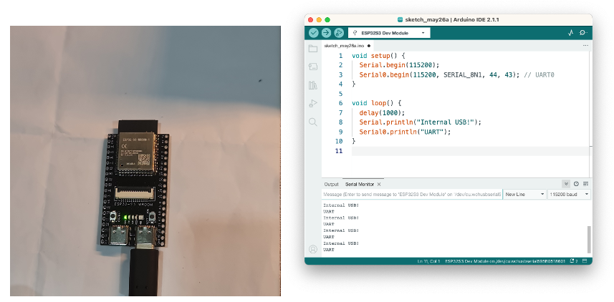Start debugging with the debug button
This screenshot has height=302, width=614.
[x=339, y=33]
